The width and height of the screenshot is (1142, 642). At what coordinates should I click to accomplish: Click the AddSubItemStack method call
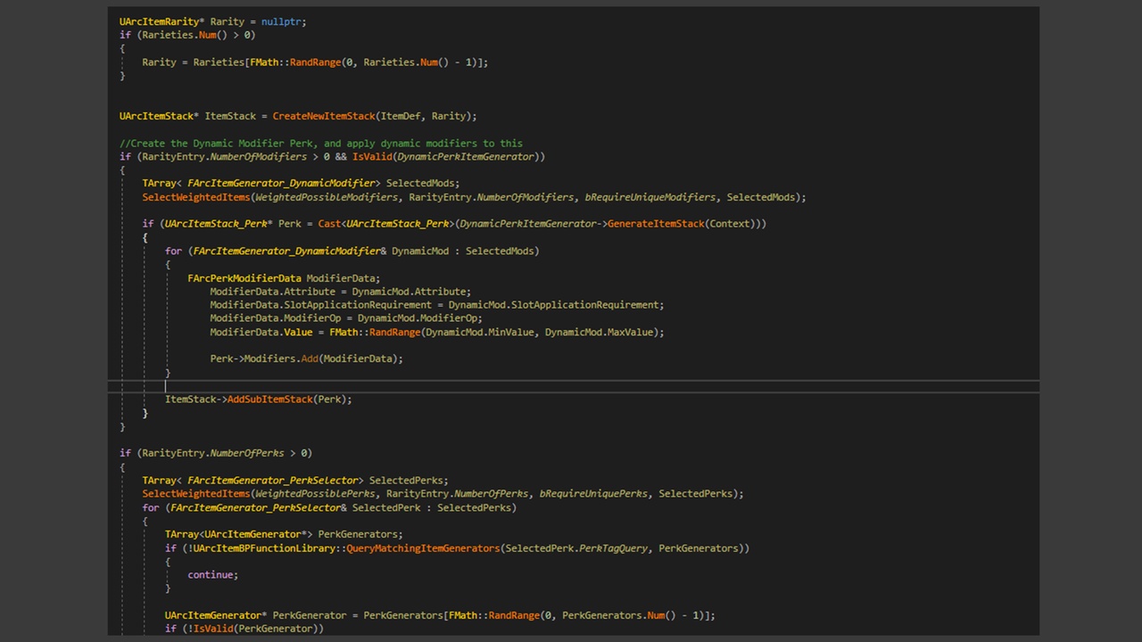[x=269, y=399]
